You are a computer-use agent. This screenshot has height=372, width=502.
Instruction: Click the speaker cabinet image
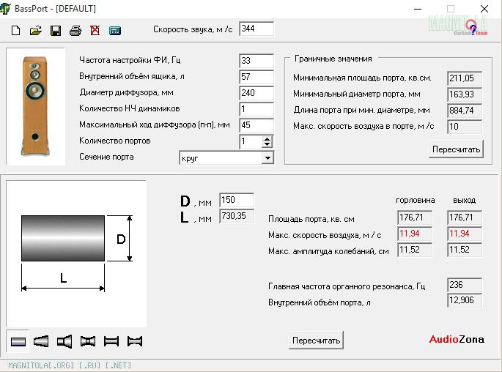point(35,106)
